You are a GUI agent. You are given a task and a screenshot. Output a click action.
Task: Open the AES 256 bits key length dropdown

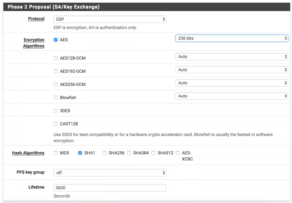(x=231, y=38)
